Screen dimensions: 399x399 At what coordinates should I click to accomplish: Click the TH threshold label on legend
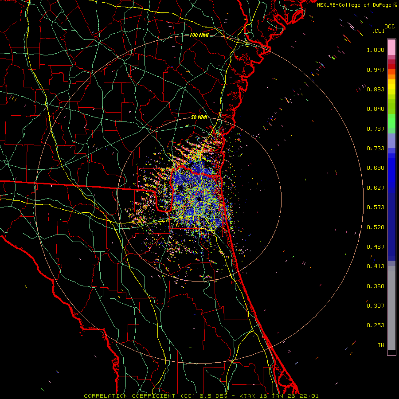click(381, 345)
